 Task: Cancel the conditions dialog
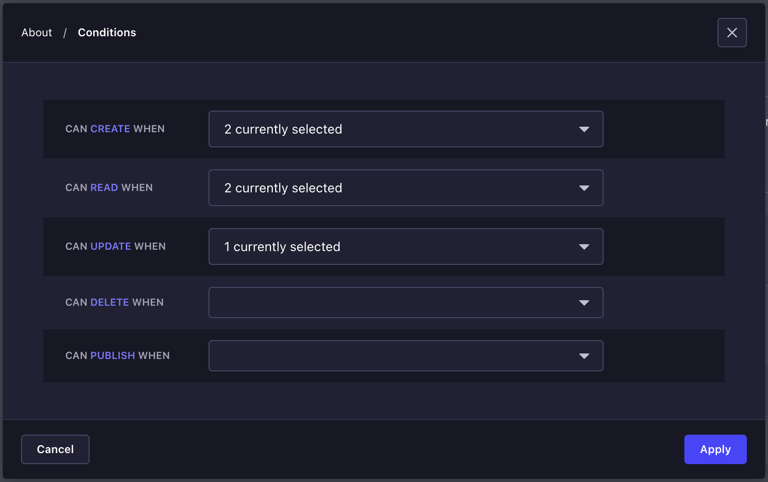click(x=55, y=449)
